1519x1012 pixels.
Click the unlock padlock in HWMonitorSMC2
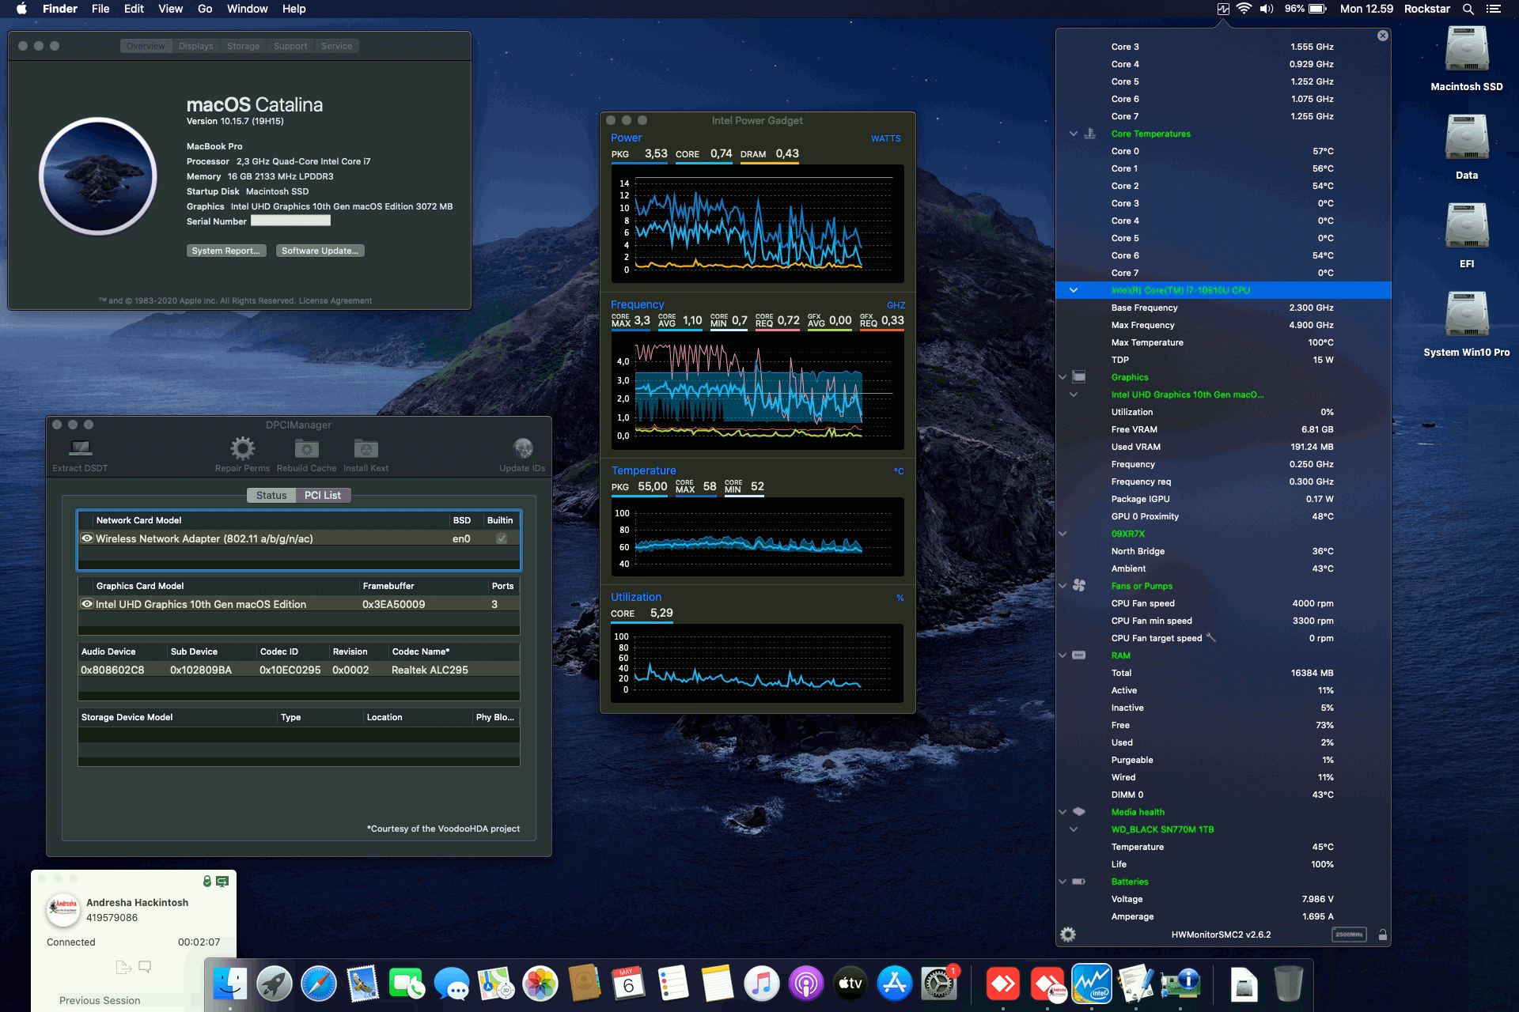(x=1383, y=935)
